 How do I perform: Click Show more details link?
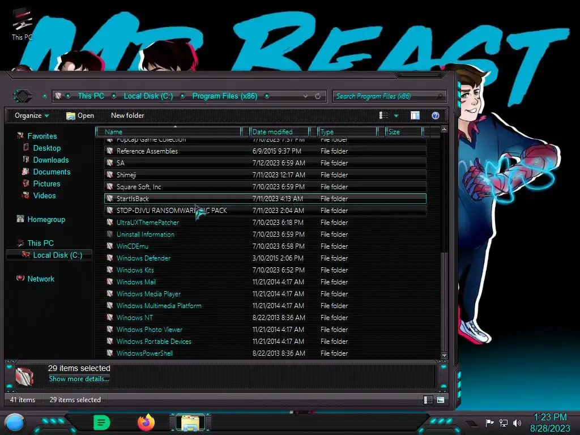79,379
